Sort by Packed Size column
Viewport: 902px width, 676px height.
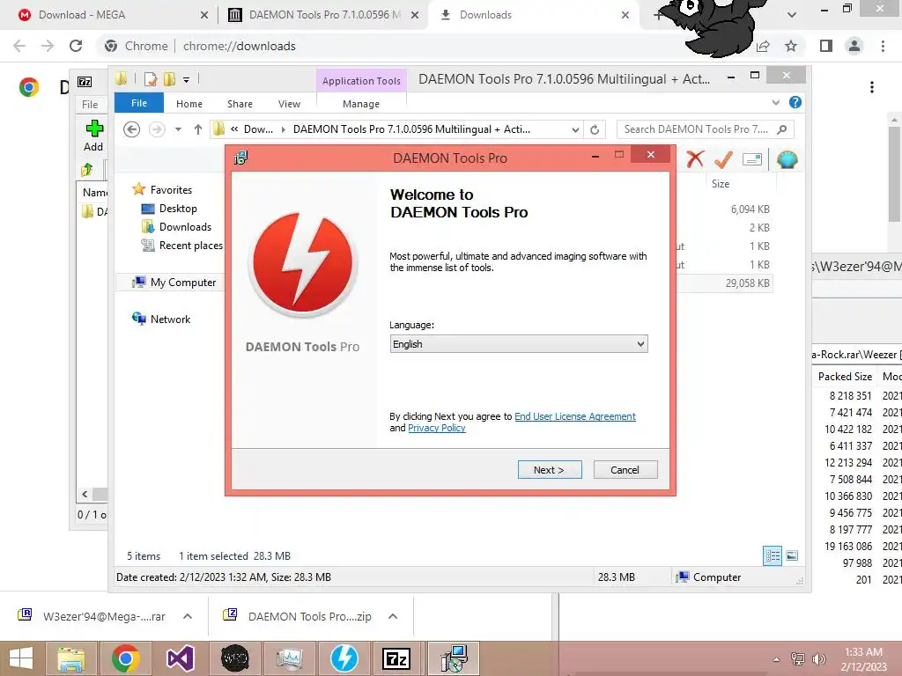coord(845,377)
